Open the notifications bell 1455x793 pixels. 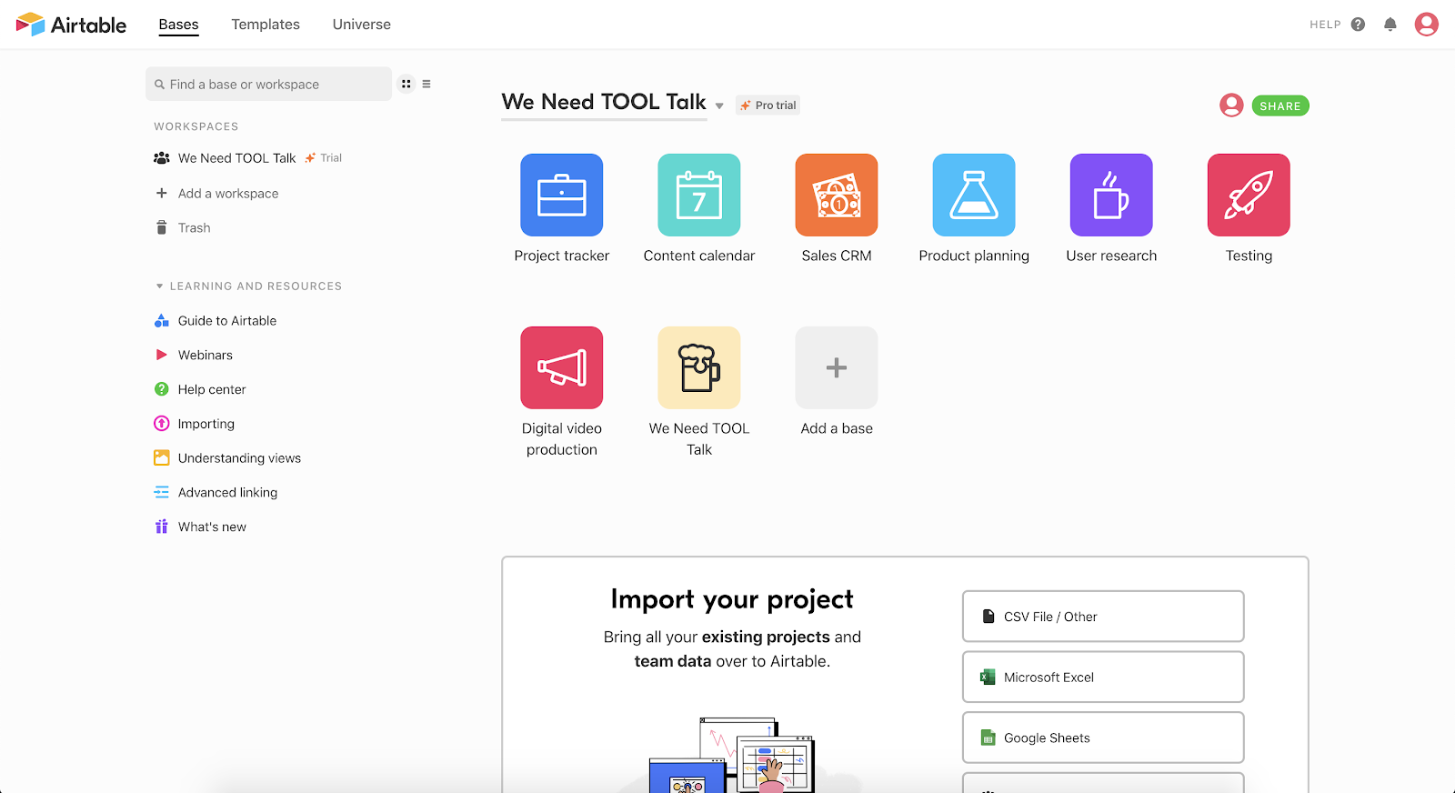pos(1390,25)
